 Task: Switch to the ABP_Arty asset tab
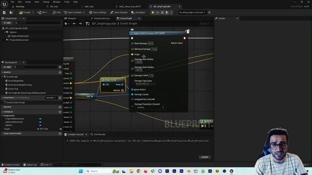point(89,6)
